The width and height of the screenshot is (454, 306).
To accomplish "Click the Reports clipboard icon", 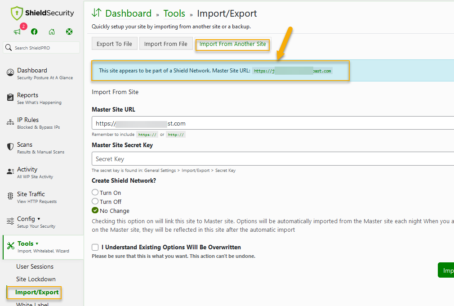I will 10,97.
